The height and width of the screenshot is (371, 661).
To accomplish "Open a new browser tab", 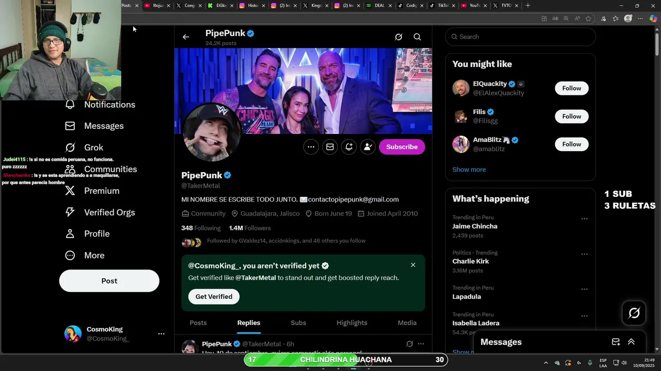I will 528,6.
